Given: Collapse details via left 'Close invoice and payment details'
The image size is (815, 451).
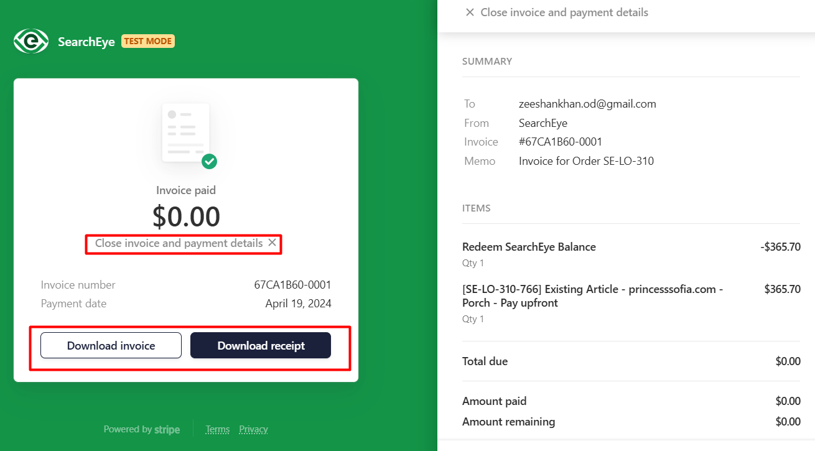Looking at the screenshot, I should pos(179,243).
